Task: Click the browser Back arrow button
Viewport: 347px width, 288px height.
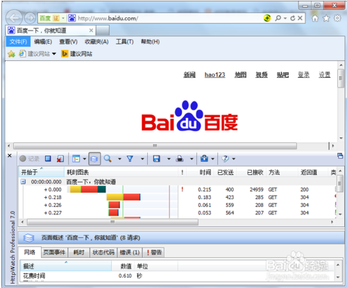Action: tap(14, 18)
